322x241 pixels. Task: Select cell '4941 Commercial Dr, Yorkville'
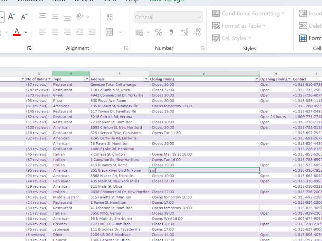[119, 95]
